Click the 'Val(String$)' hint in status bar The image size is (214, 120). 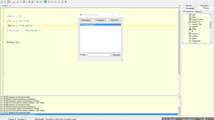tap(56, 119)
